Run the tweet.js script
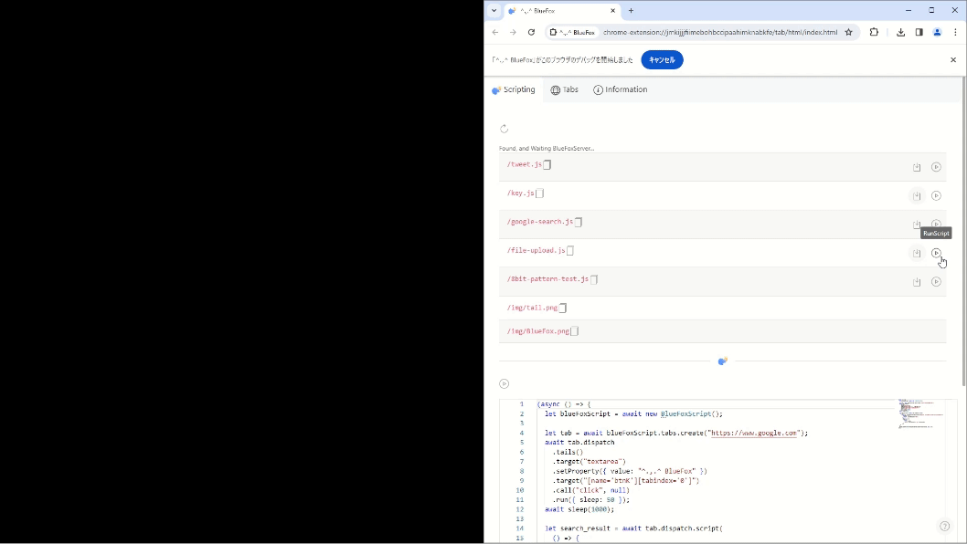 [936, 167]
